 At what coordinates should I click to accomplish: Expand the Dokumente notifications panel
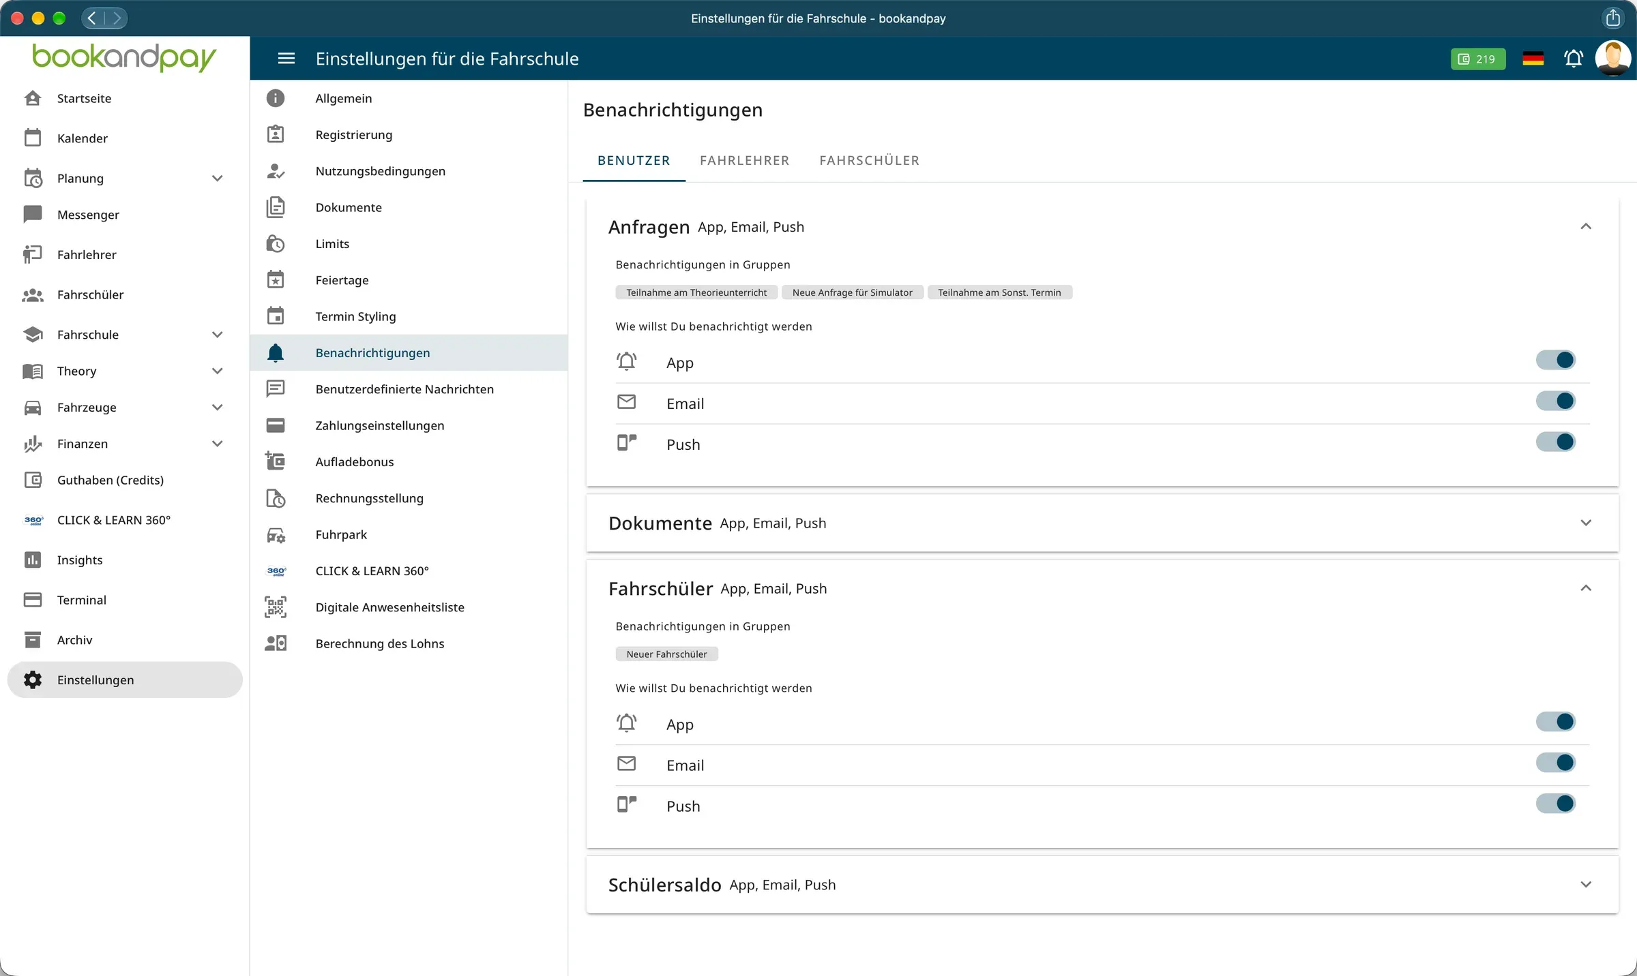click(x=1586, y=523)
